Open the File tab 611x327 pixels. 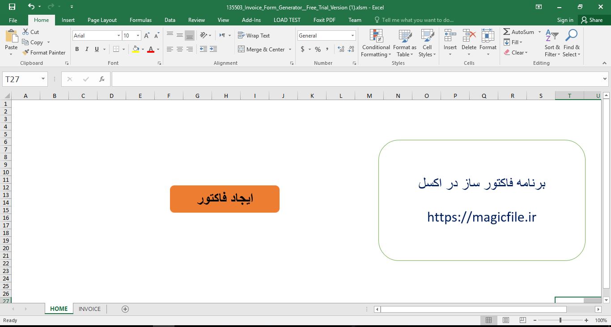(x=13, y=20)
